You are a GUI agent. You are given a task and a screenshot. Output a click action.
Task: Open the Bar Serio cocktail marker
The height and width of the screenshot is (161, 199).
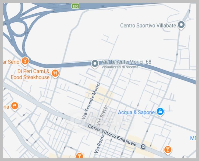tap(25, 61)
